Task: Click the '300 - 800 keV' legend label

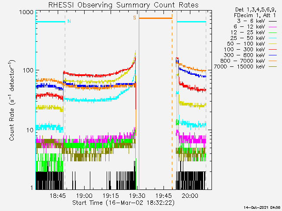Action: pyautogui.click(x=245, y=55)
